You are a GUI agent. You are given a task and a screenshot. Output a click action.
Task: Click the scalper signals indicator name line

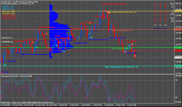tap(17, 4)
